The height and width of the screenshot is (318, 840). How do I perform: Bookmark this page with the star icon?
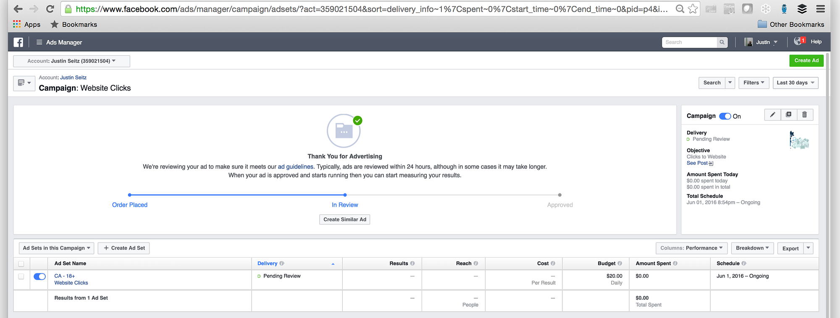pyautogui.click(x=693, y=9)
